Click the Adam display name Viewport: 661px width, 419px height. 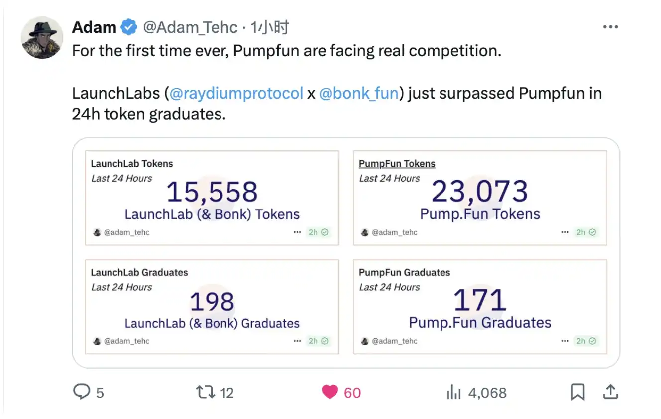click(x=95, y=27)
